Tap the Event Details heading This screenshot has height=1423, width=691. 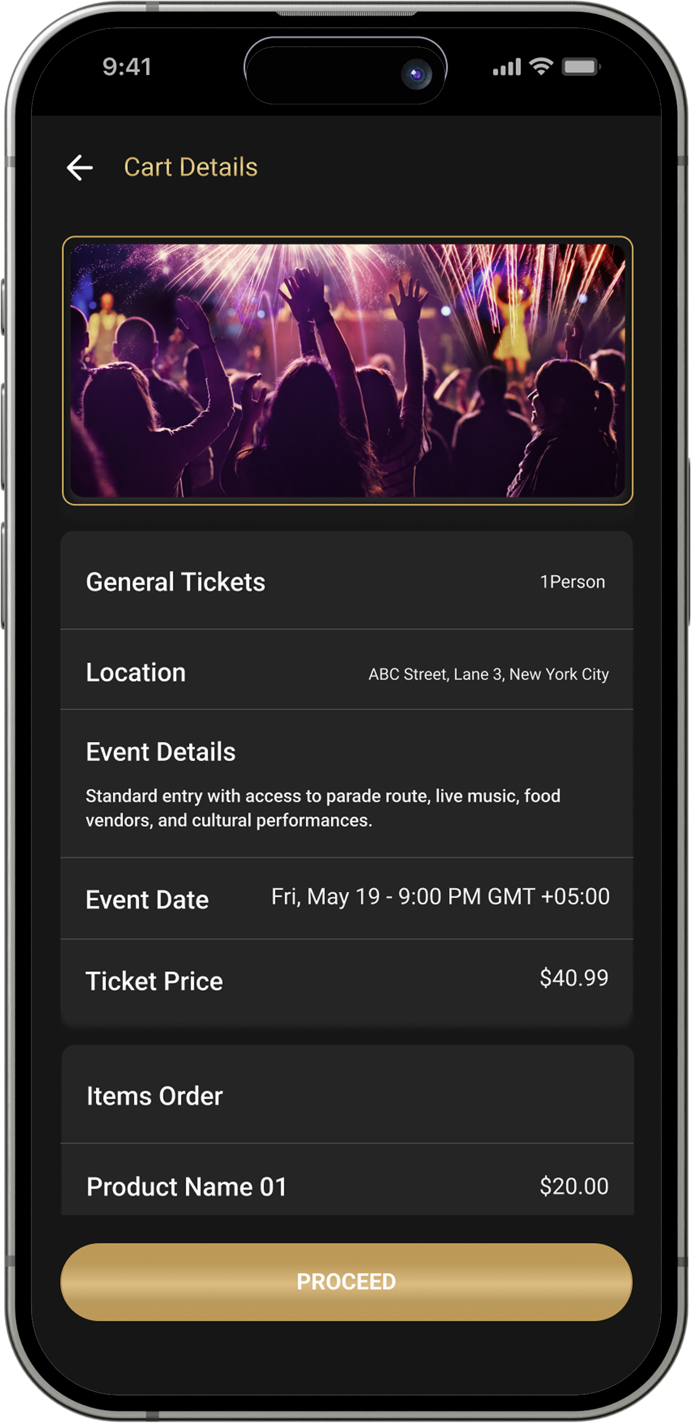[x=161, y=752]
